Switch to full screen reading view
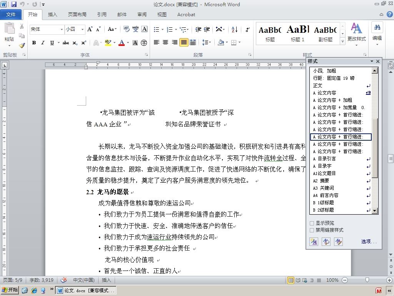 [298, 280]
